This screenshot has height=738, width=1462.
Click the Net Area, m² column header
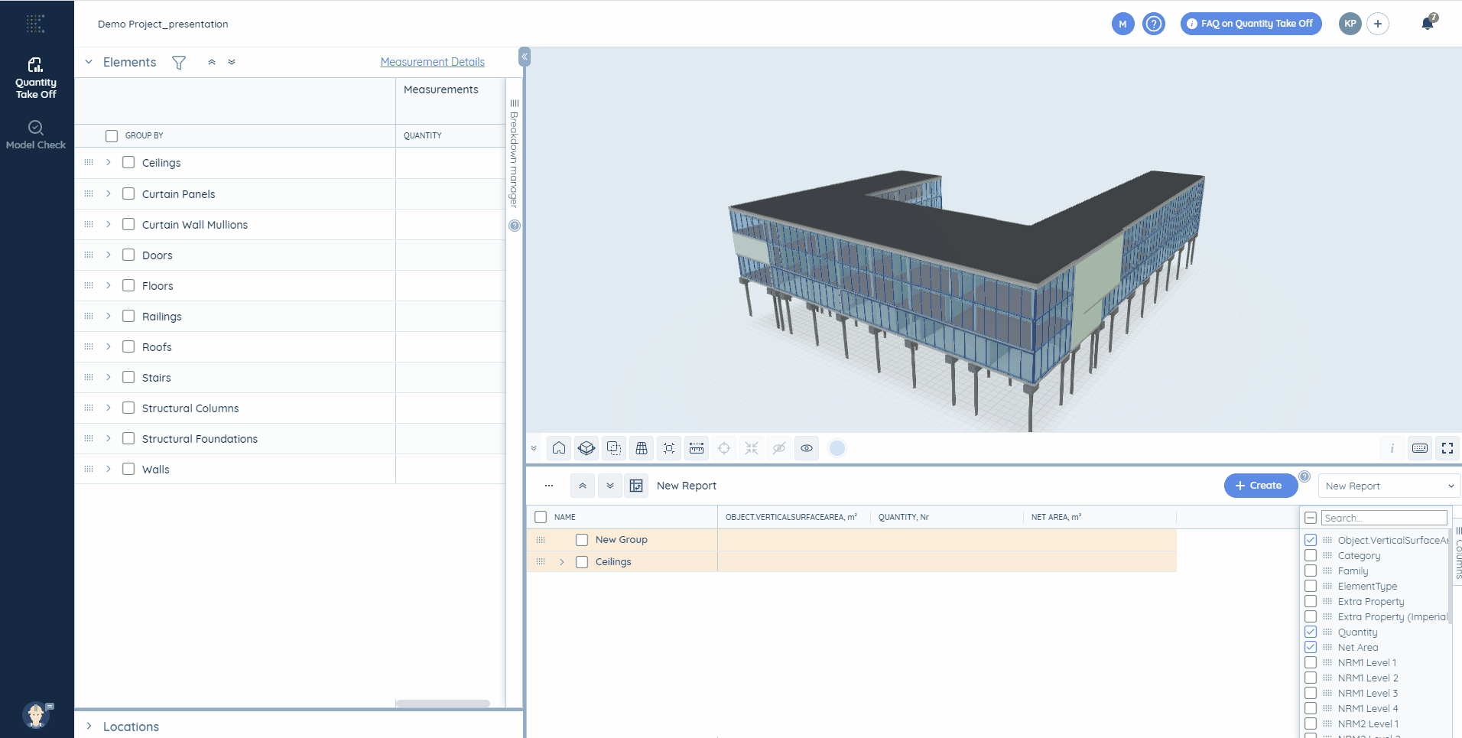tap(1056, 518)
